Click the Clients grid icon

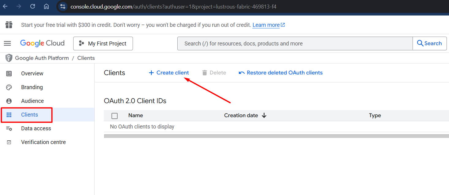(9, 115)
